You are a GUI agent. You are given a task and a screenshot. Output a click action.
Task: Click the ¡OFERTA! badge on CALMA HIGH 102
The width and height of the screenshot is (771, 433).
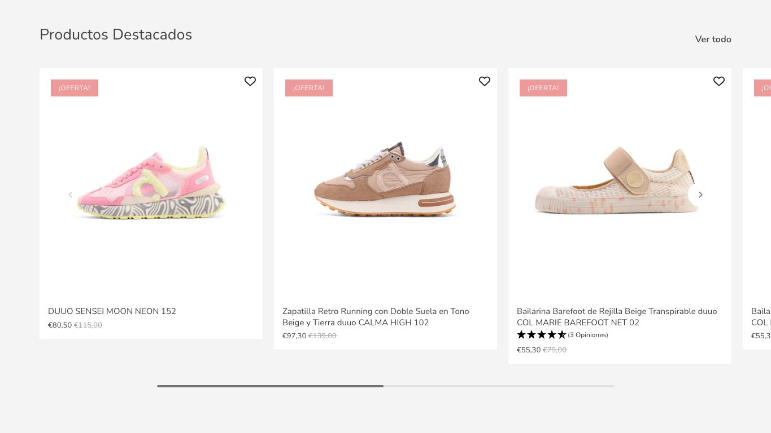coord(309,88)
